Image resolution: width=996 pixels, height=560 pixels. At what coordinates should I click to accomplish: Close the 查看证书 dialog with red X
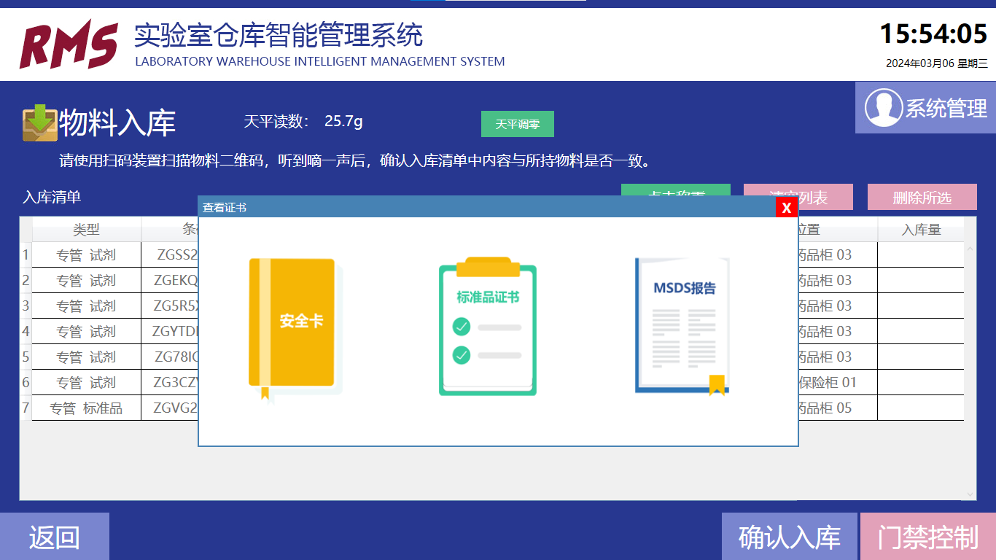pyautogui.click(x=786, y=208)
